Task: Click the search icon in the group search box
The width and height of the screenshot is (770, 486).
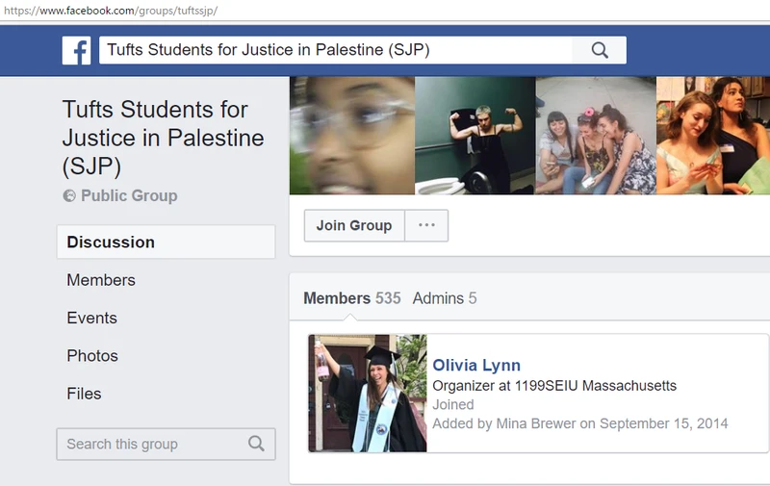Action: [256, 444]
